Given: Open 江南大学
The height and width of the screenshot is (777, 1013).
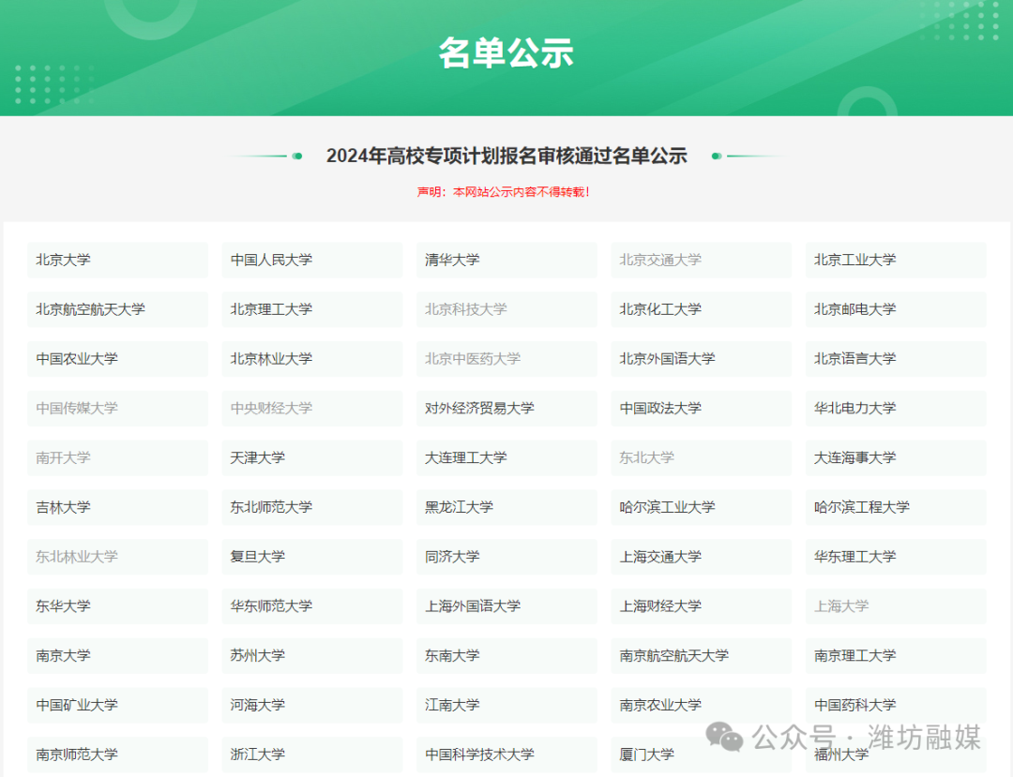Looking at the screenshot, I should point(506,706).
